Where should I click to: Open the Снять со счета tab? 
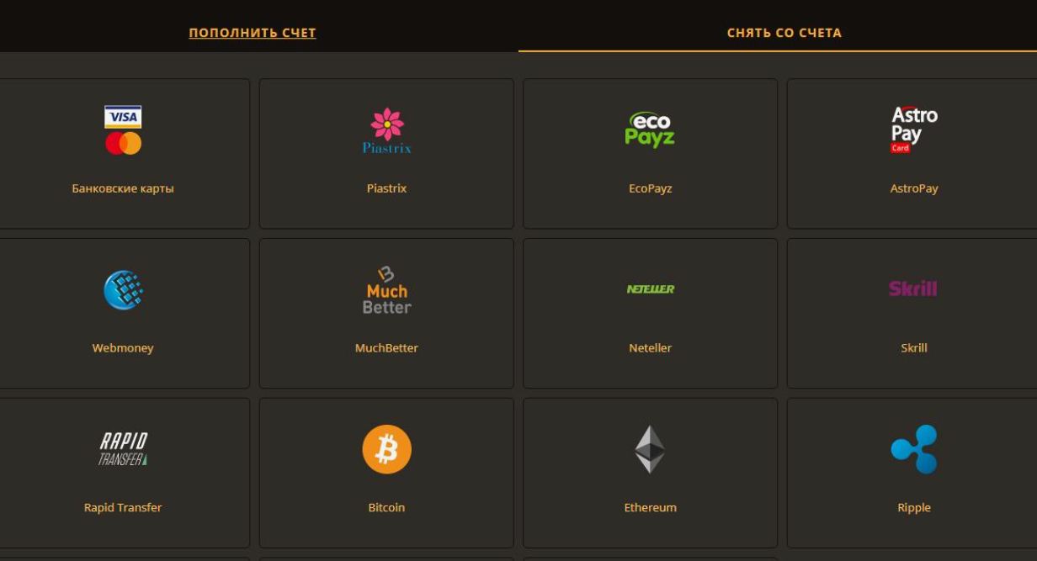tap(784, 33)
